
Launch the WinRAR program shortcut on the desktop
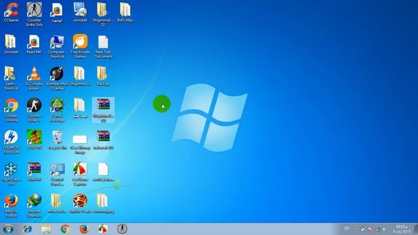(x=34, y=171)
